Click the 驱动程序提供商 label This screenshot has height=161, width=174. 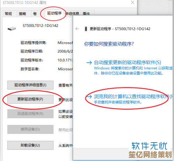(x=33, y=43)
